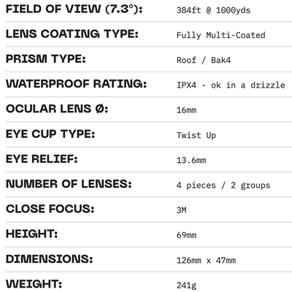Select the Twist Up value
The image size is (292, 292).
pyautogui.click(x=196, y=135)
